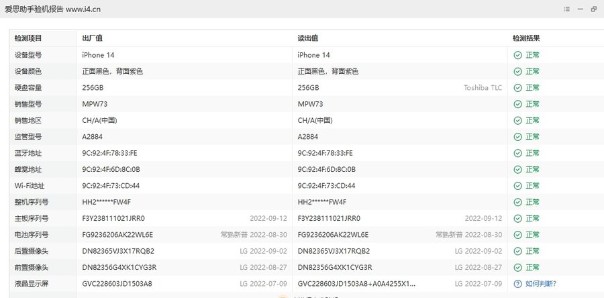The height and width of the screenshot is (298, 604).
Task: Minimize the verification report window
Action: 580,9
